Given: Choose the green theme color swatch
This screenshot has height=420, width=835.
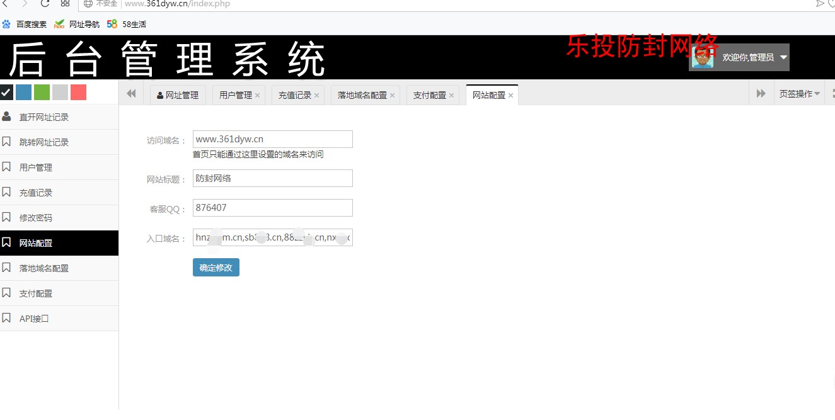Looking at the screenshot, I should pyautogui.click(x=42, y=93).
